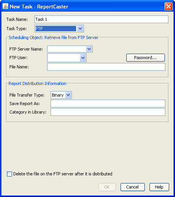
Task: Open the Password... dialog button
Action: [x=146, y=58]
